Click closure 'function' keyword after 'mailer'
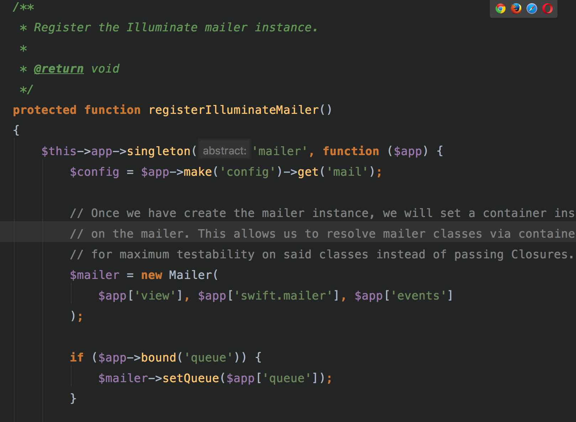 (x=351, y=151)
